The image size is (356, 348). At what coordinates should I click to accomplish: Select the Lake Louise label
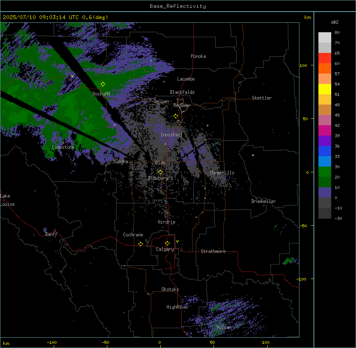click(7, 200)
